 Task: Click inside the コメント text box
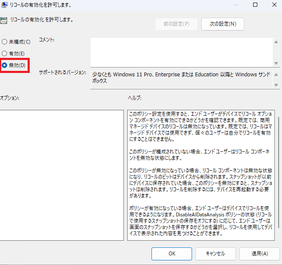pyautogui.click(x=182, y=52)
